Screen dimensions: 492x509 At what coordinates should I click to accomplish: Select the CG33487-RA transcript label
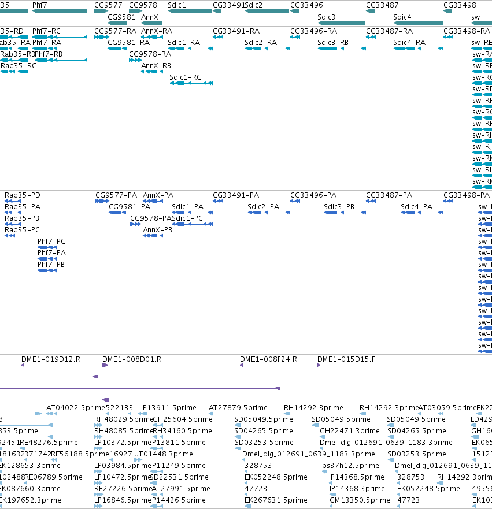pyautogui.click(x=389, y=31)
